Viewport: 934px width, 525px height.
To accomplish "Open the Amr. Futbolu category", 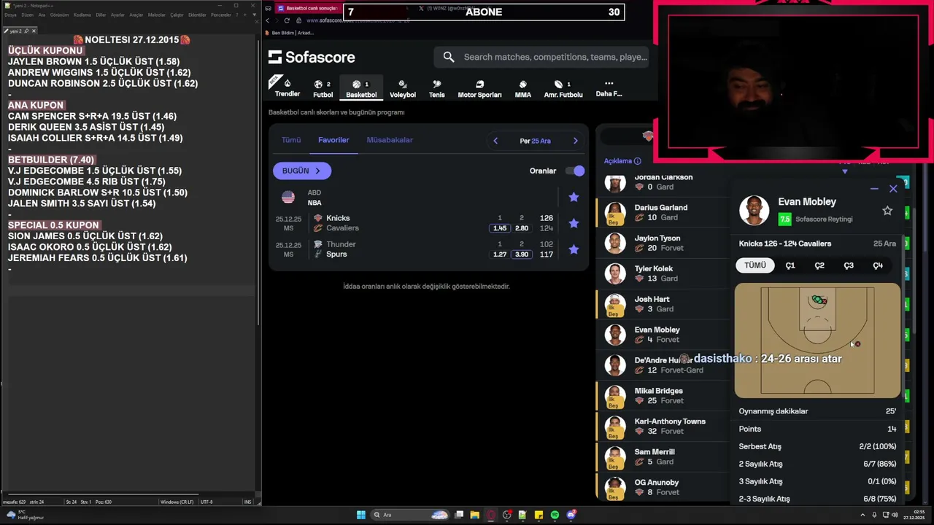I will click(x=563, y=88).
